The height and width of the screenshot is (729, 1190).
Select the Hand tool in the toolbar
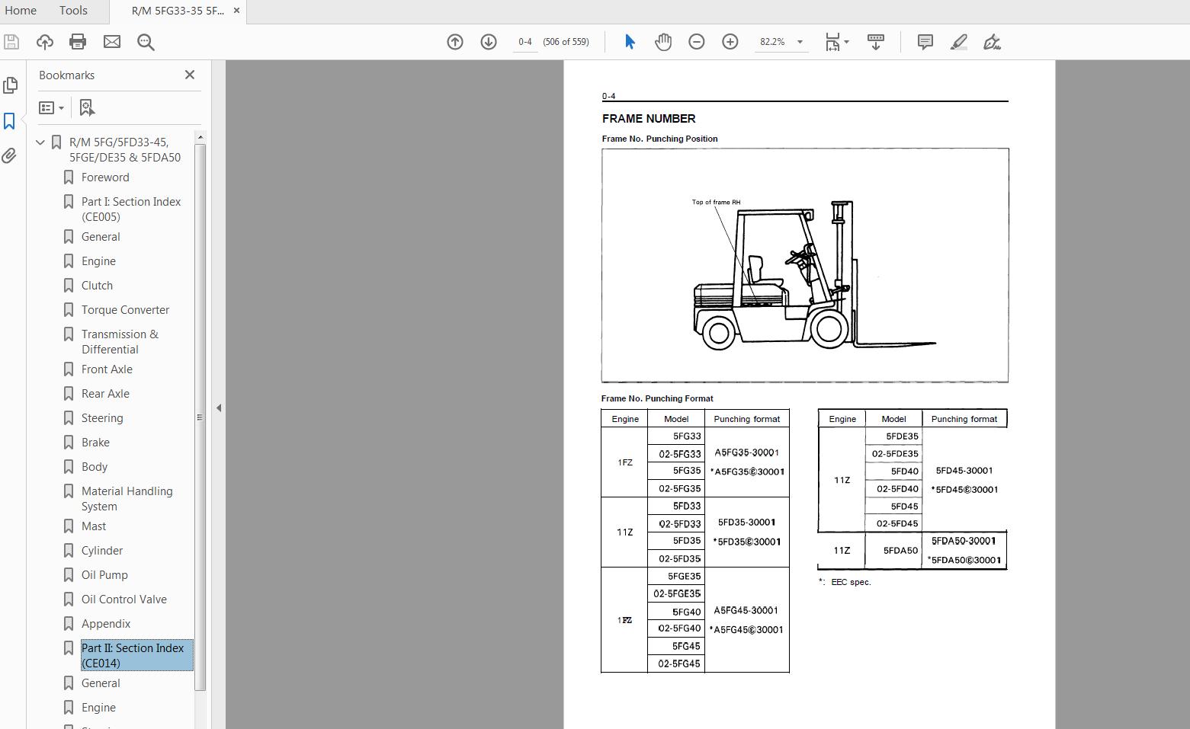(662, 42)
